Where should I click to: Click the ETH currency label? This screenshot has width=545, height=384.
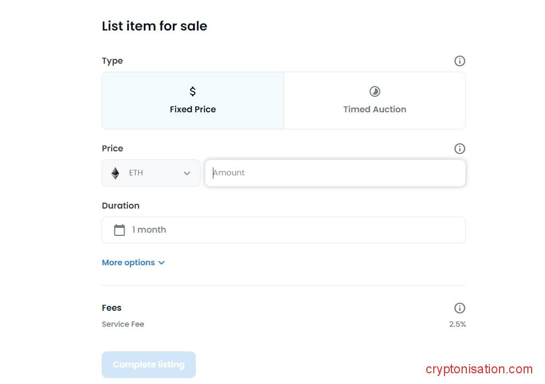[136, 173]
